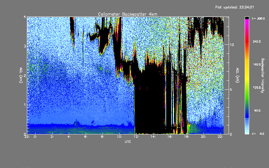Click the "4:" time tick label
This screenshot has height=168, width=269.
tap(69, 137)
